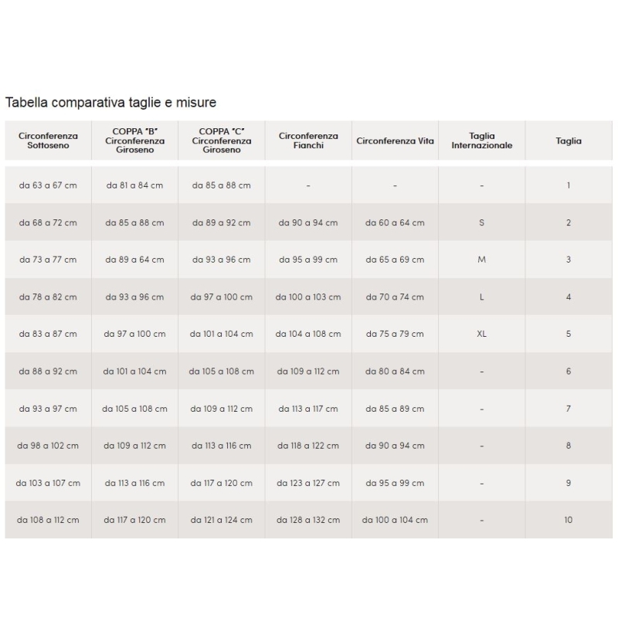Image resolution: width=618 pixels, height=618 pixels.
Task: Select the "da 108 a 112 cm" underbust cell
Action: [48, 520]
